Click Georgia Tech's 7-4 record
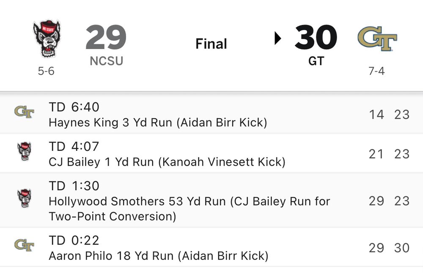This screenshot has width=423, height=273. click(376, 71)
